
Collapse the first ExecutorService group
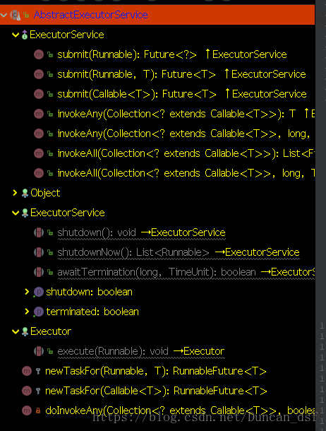(16, 35)
